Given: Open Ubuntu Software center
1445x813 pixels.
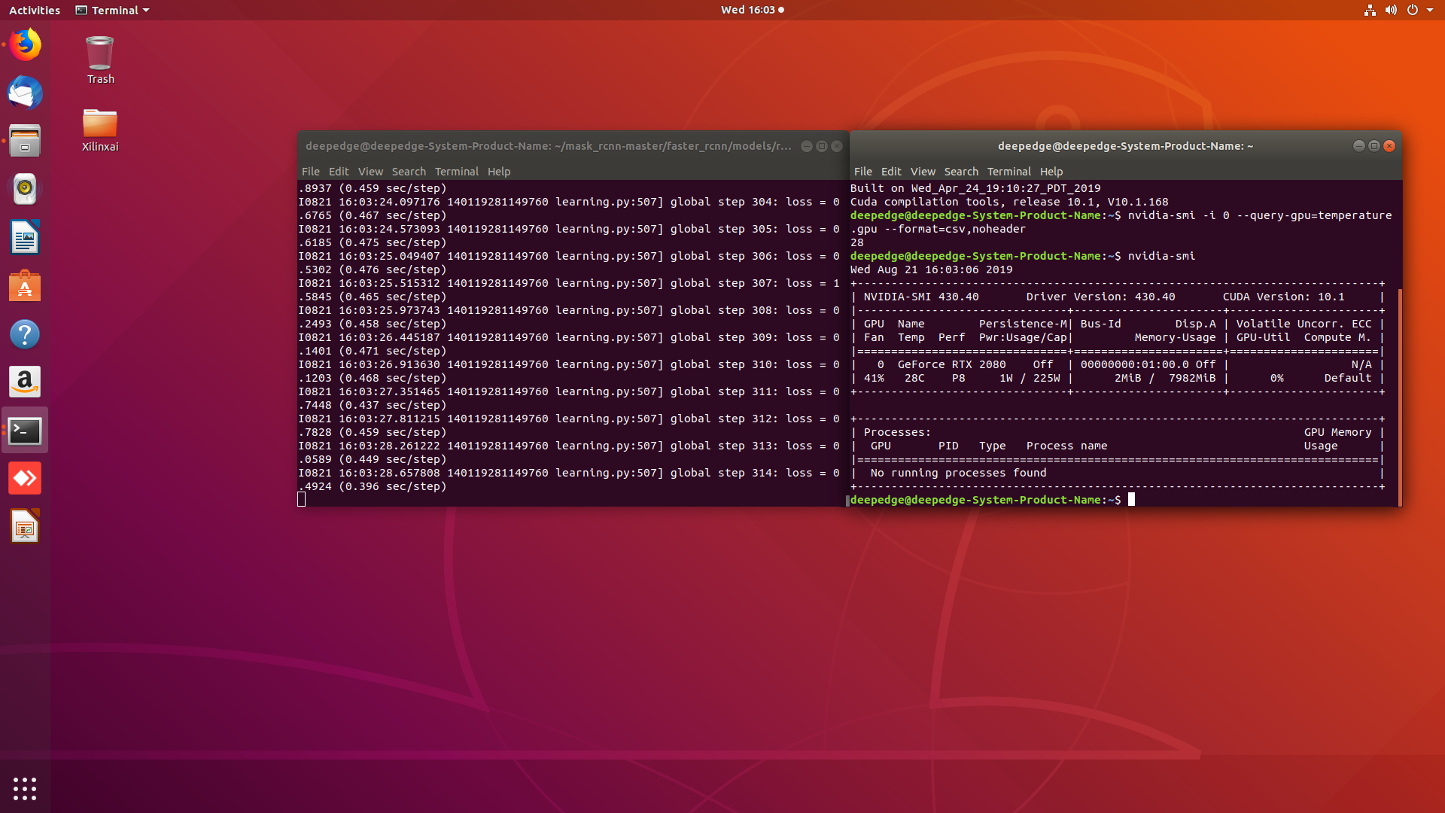Looking at the screenshot, I should [25, 285].
